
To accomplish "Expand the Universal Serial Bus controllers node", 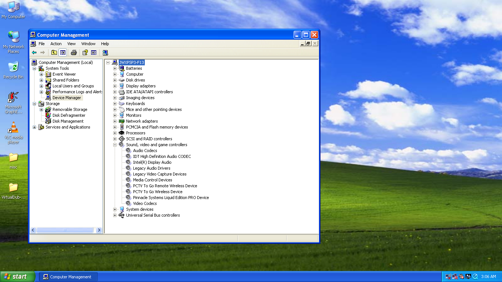I will (115, 215).
